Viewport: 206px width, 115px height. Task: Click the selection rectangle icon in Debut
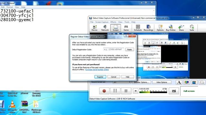point(202,82)
